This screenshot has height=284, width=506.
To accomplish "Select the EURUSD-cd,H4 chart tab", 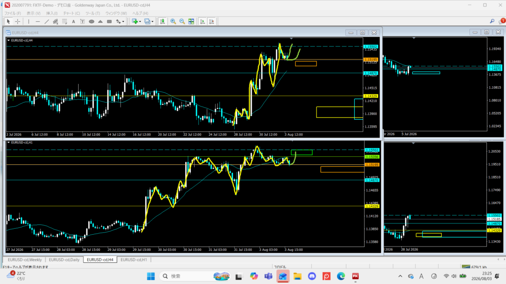I will tap(100, 259).
